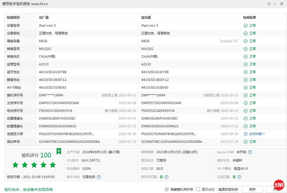Uncheck 隐藏整机序列号 checkbox
The height and width of the screenshot is (193, 287).
click(x=167, y=189)
